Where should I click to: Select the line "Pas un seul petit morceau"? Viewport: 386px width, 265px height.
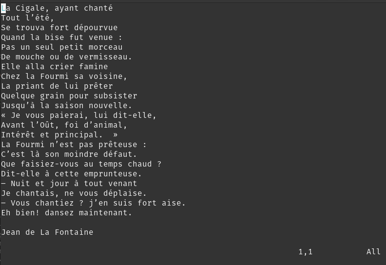click(x=61, y=47)
